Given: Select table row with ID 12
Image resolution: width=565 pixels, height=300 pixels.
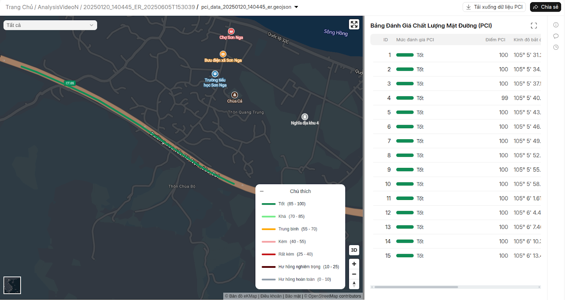Looking at the screenshot, I should click(457, 213).
